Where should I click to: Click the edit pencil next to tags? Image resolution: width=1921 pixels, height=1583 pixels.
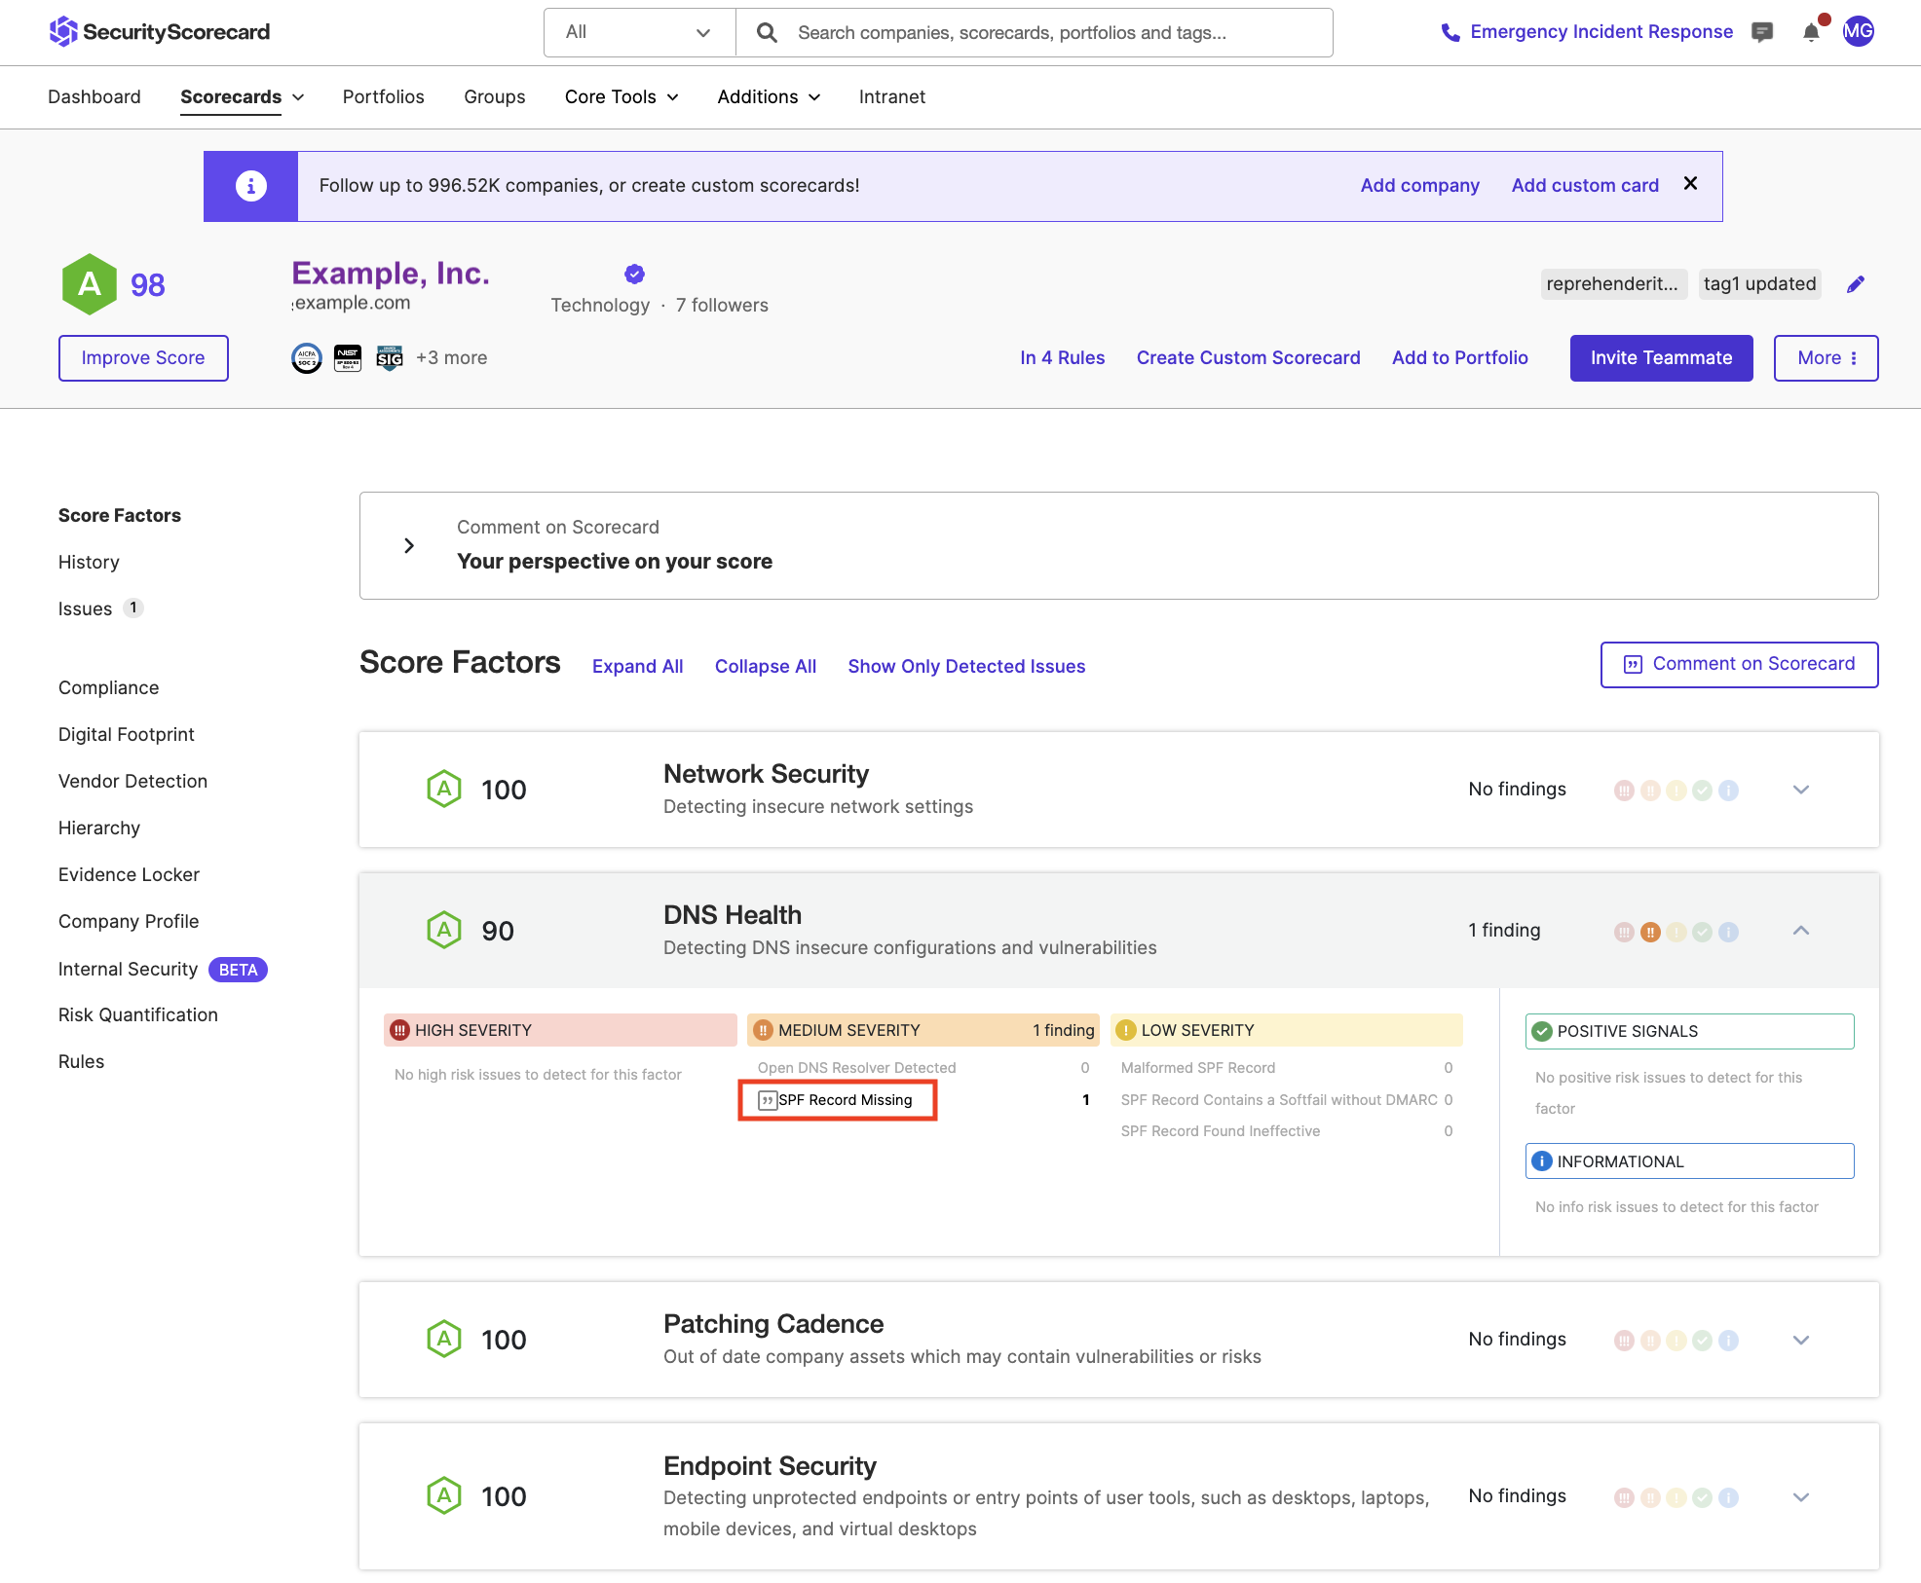1856,283
